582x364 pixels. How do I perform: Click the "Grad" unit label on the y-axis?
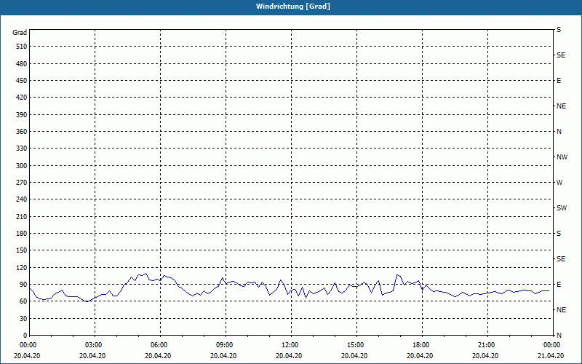coord(20,33)
